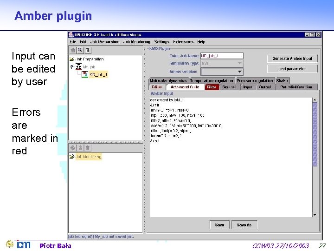Click the Save button
Viewport: 334px width, 251px height.
[219, 225]
